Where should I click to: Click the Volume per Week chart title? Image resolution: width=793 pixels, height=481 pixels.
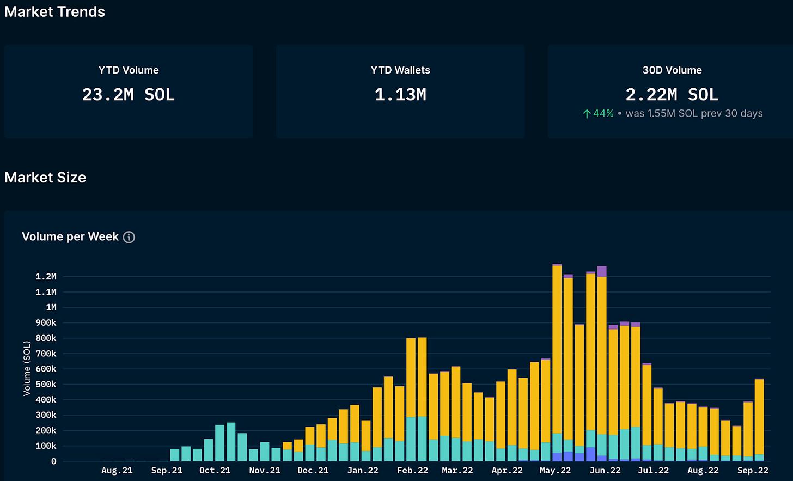pyautogui.click(x=70, y=236)
